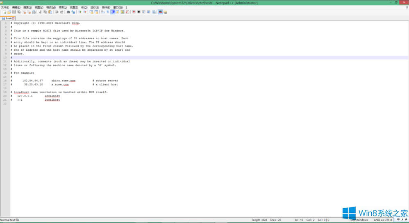The image size is (409, 223).
Task: Click the Stop Recording square icon
Action: click(x=139, y=12)
